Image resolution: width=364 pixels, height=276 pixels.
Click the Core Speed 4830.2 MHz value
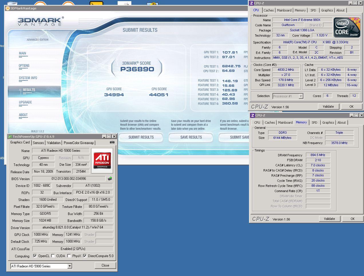[286, 70]
